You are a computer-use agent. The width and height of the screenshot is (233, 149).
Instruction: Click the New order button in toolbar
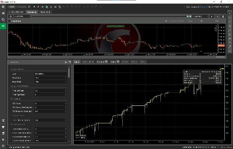pyautogui.click(x=21, y=7)
